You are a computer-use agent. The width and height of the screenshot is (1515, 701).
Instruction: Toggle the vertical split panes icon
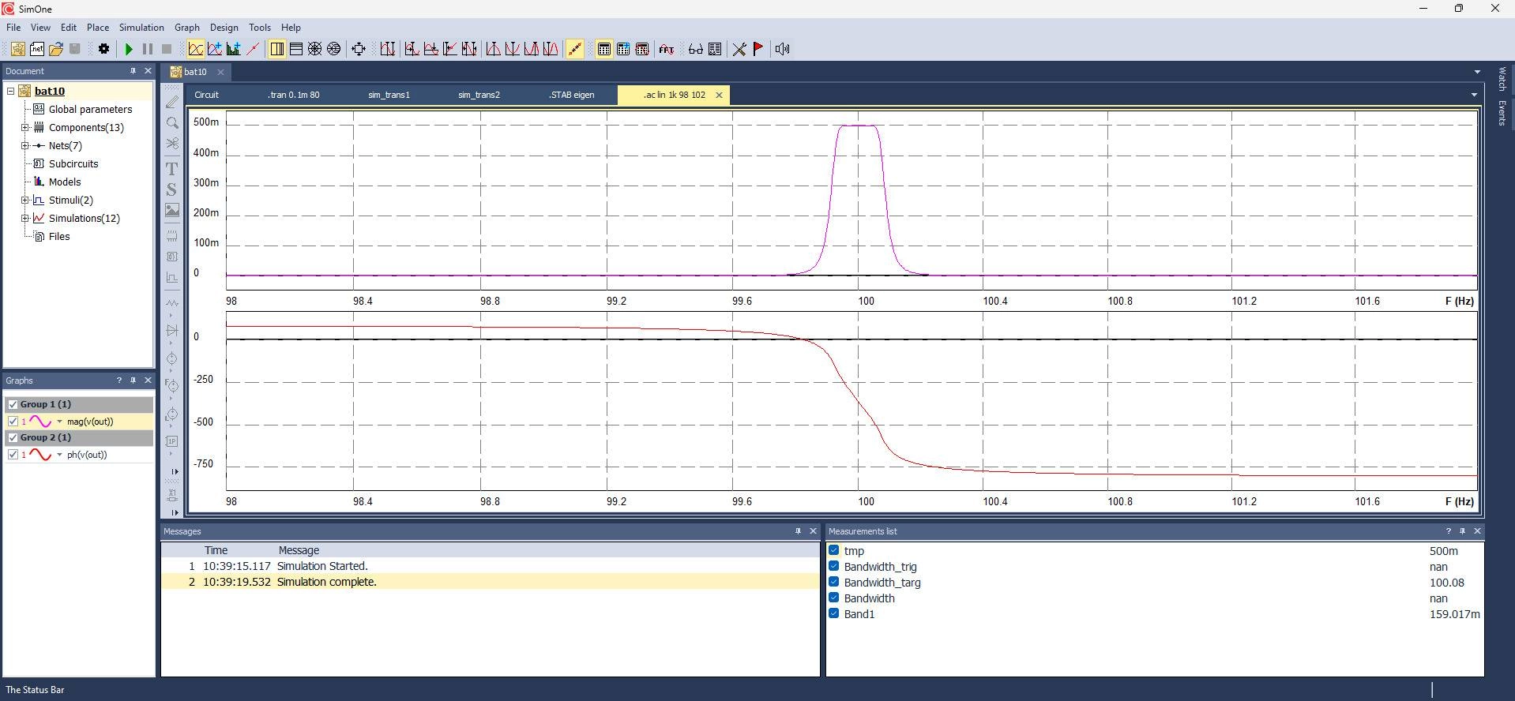click(276, 49)
